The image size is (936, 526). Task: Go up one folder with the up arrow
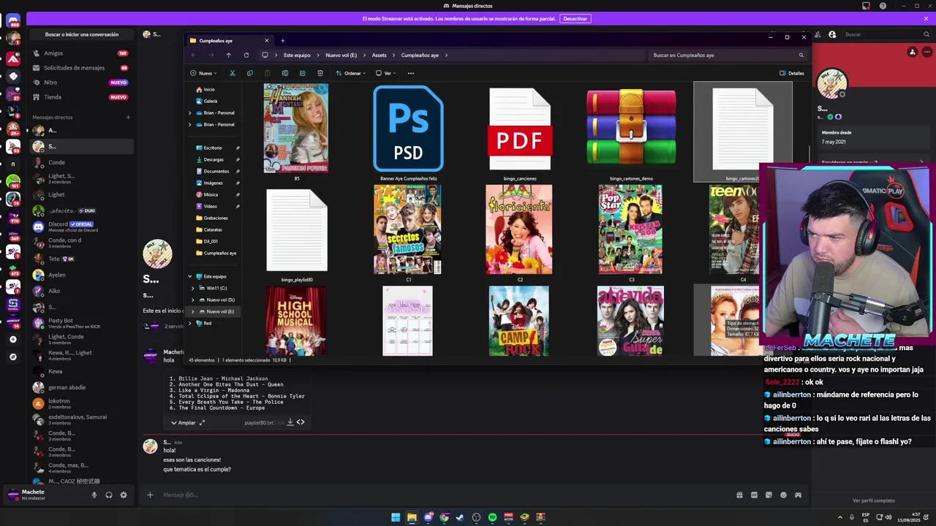pos(228,55)
